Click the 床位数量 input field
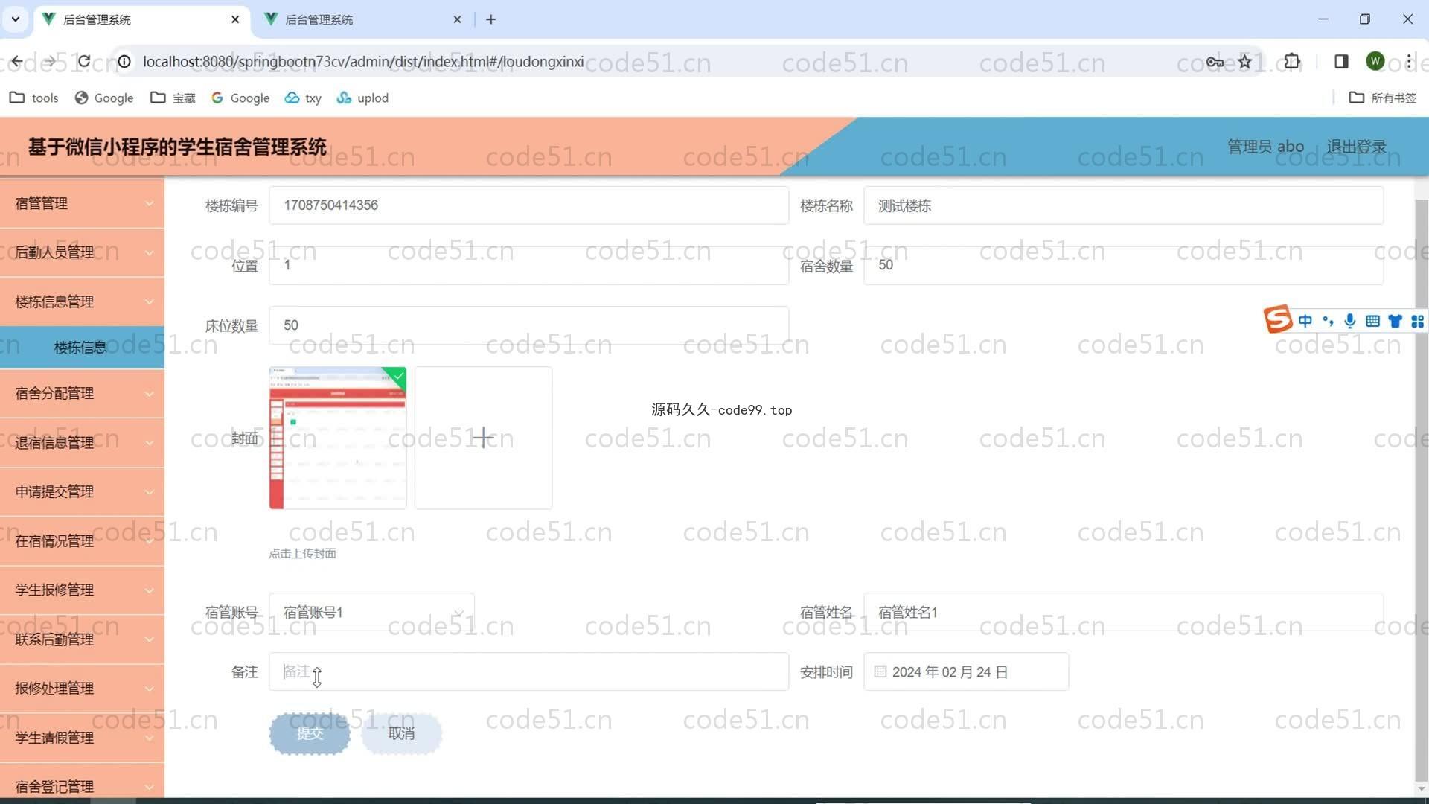This screenshot has width=1429, height=804. pos(528,325)
